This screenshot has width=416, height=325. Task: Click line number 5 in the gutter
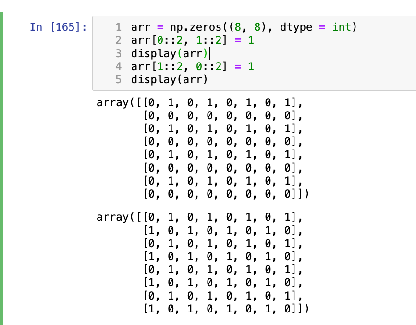tap(119, 79)
